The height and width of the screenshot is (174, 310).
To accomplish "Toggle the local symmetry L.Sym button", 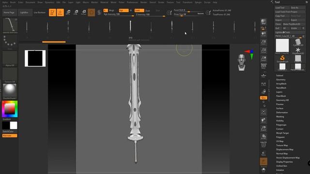I will (x=263, y=84).
